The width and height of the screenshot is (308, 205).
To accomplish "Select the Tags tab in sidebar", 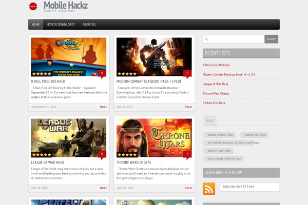I will (x=210, y=120).
